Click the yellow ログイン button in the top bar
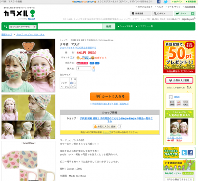Image resolution: width=198 pixels, height=181 pixels. click(177, 1)
